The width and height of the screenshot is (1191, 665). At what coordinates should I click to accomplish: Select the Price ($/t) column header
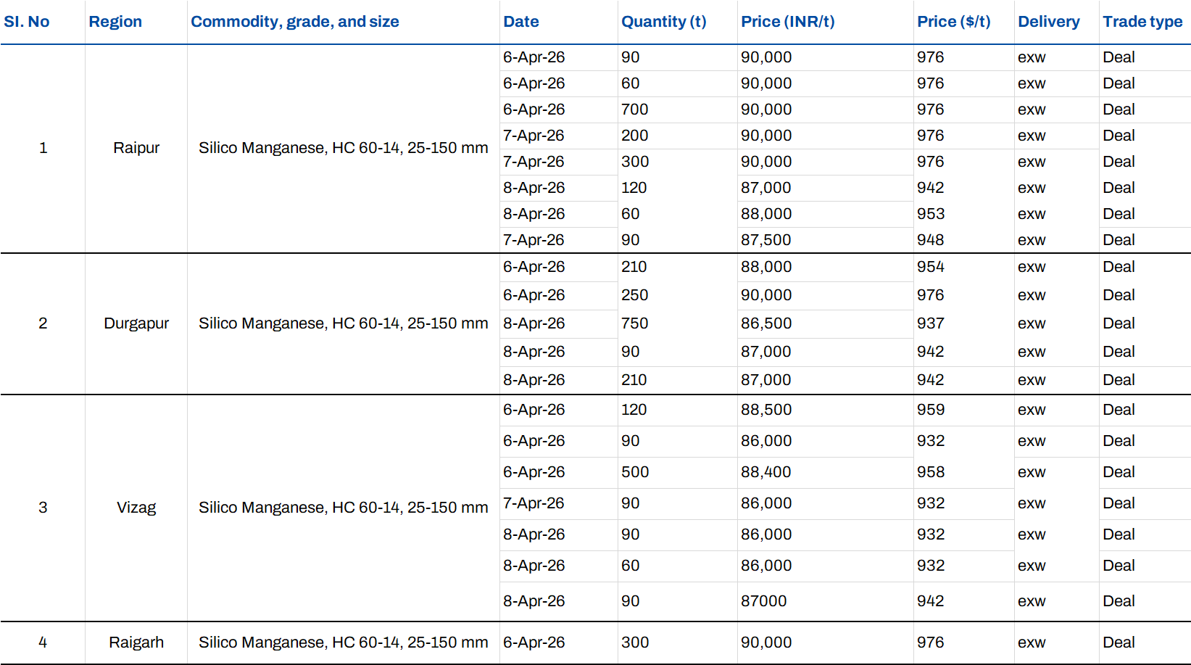953,22
